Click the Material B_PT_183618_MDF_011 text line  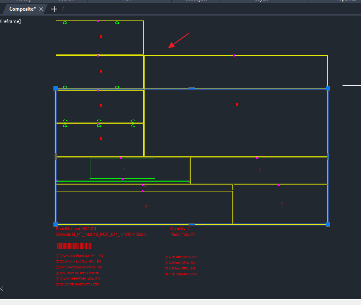(101, 234)
